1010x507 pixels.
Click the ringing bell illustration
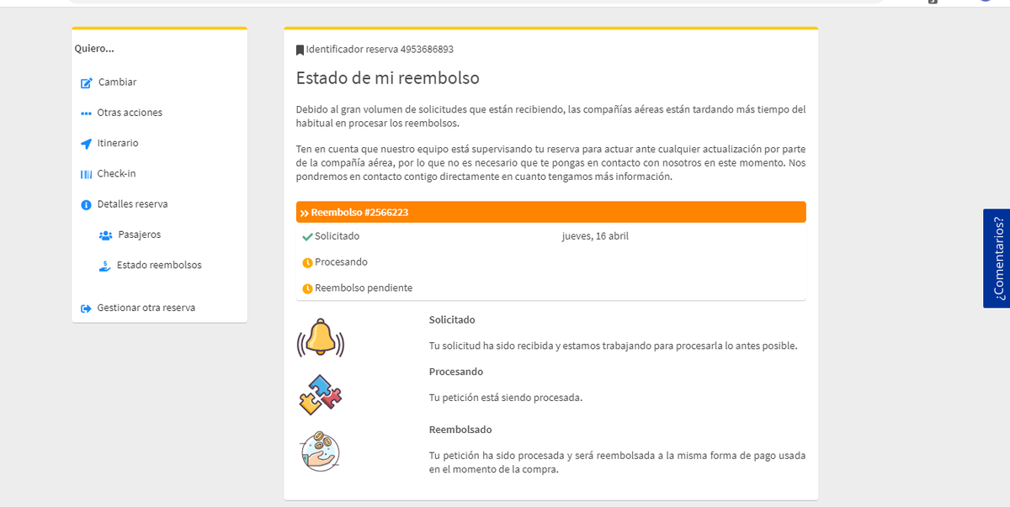pos(321,337)
